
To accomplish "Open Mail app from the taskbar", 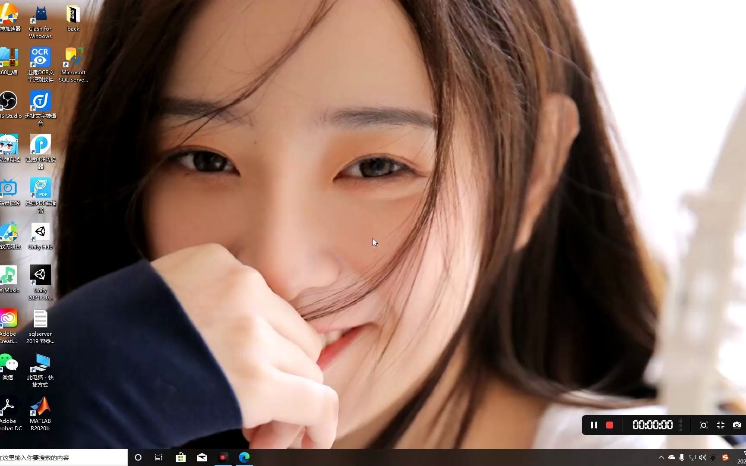I will tap(202, 457).
